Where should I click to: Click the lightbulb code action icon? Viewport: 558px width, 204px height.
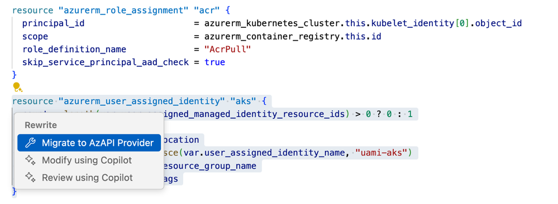[17, 88]
